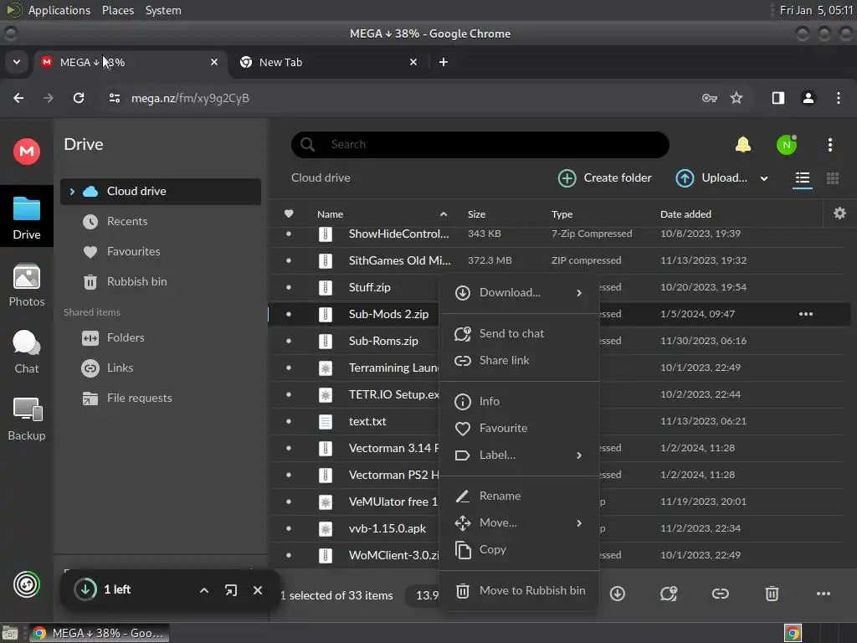Choose Favourite in context menu
Viewport: 857px width, 643px height.
click(x=519, y=428)
